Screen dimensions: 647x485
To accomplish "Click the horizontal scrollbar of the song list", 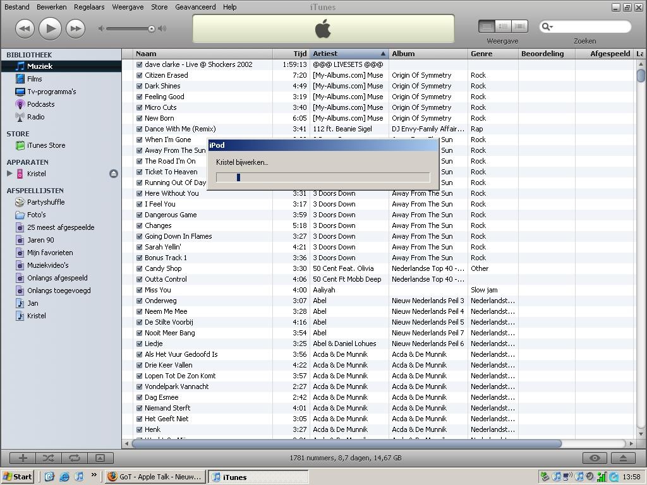I will (x=347, y=444).
